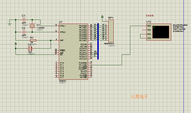Click the junction dot at RST wire
This screenshot has width=191, height=113.
[51, 40]
